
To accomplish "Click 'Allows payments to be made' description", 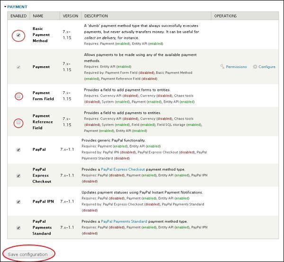I will click(140, 58).
